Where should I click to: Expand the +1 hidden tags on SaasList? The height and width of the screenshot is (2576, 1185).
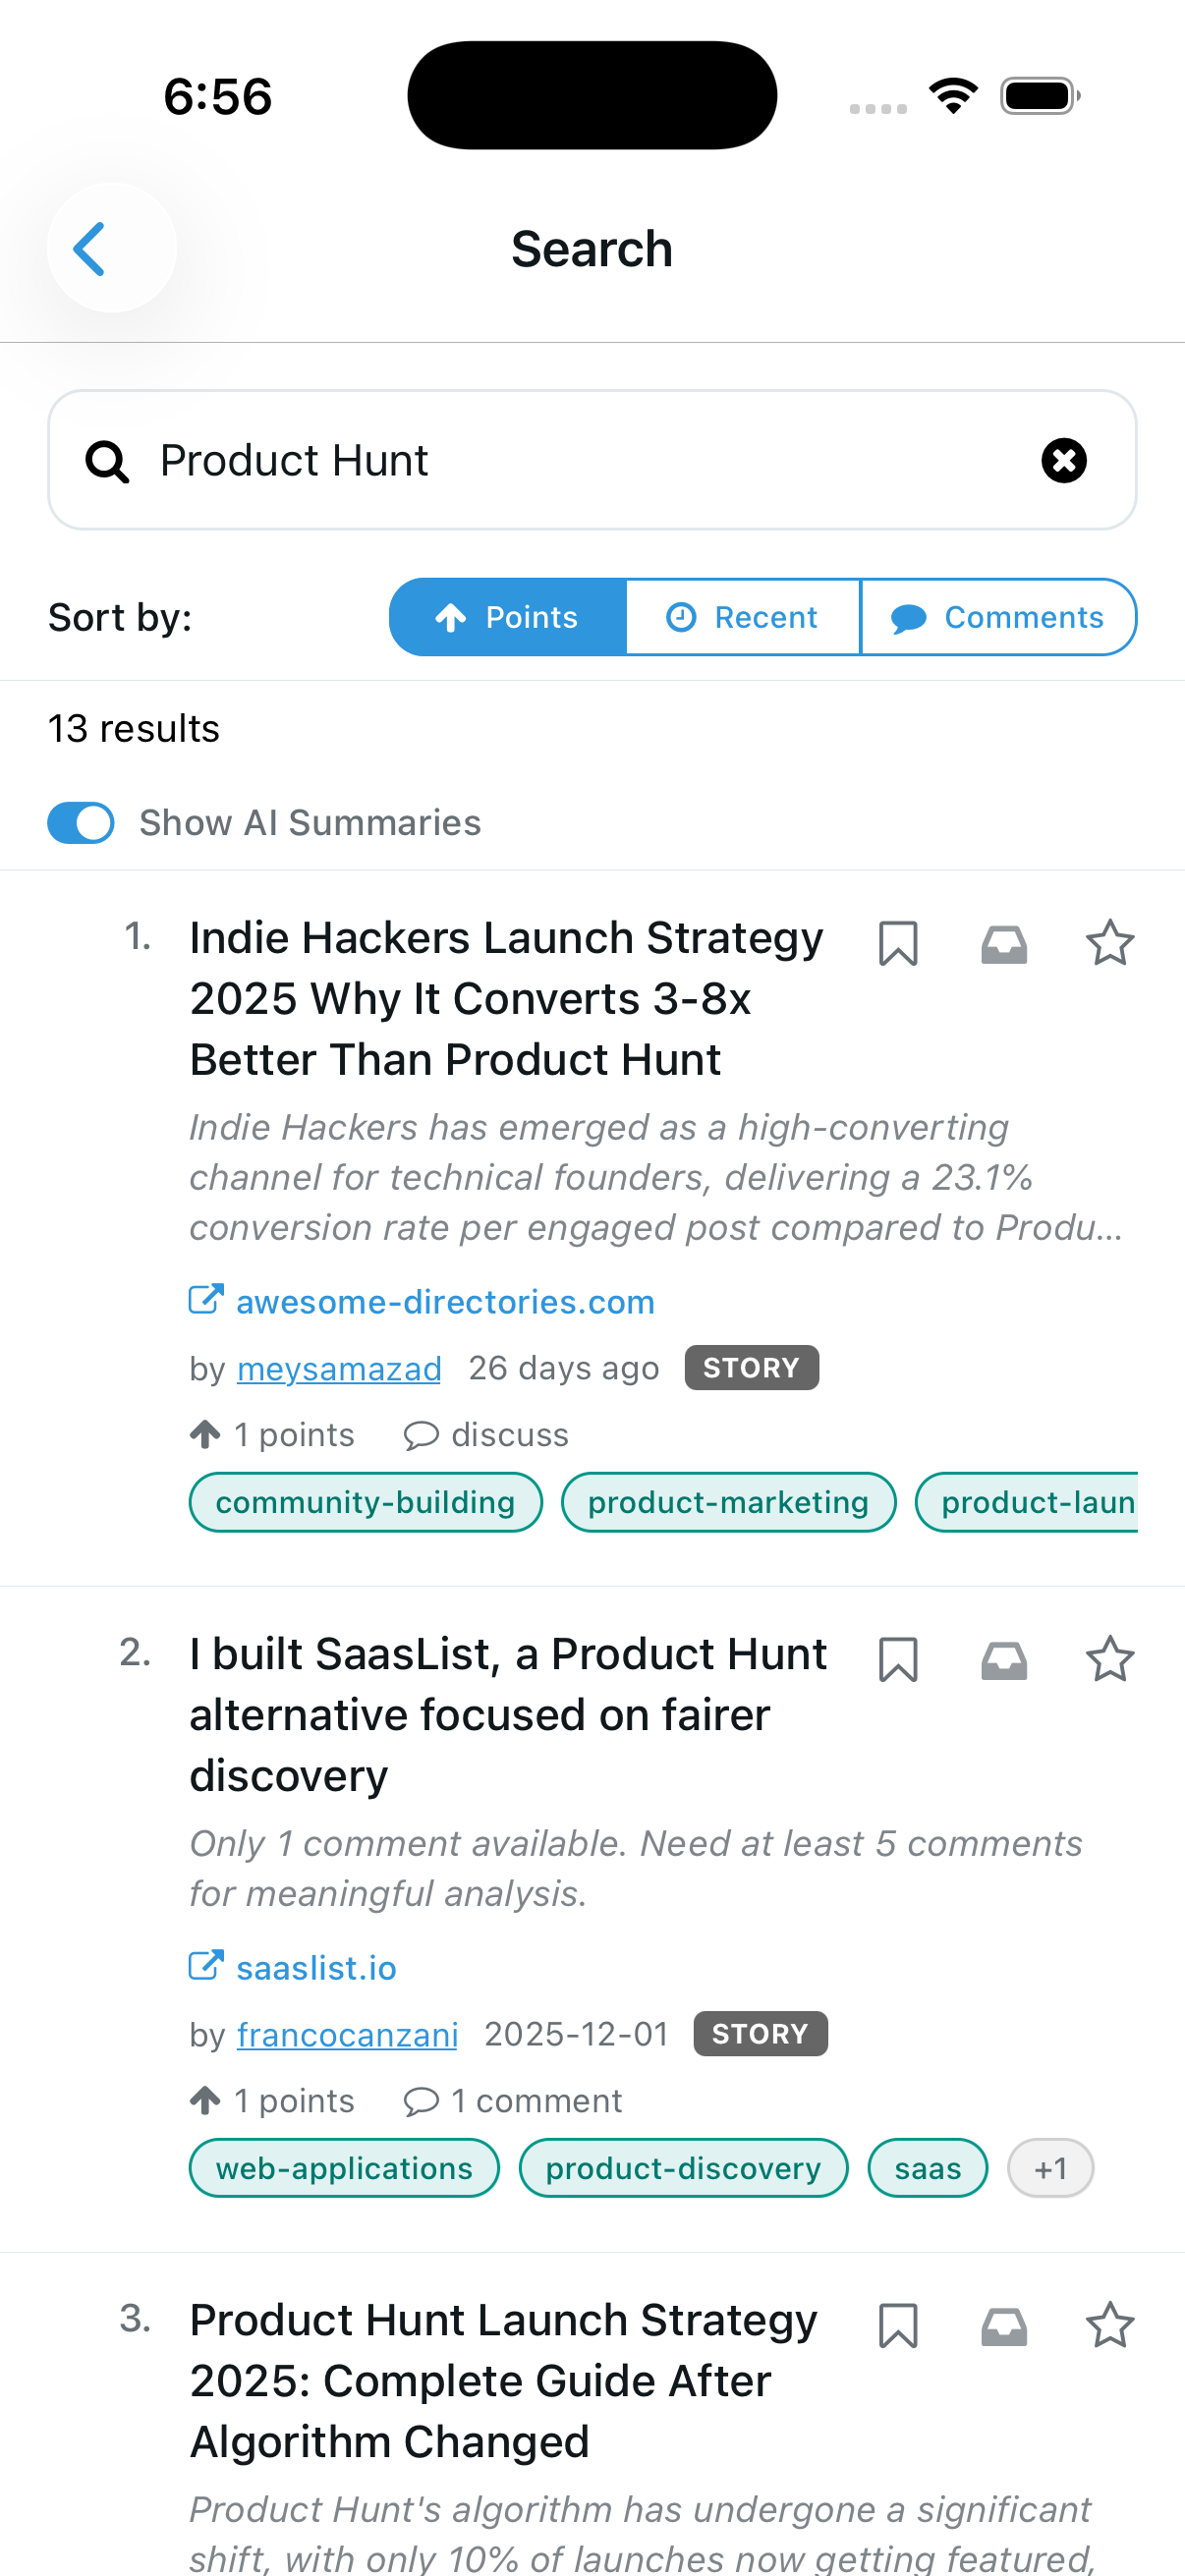point(1050,2167)
